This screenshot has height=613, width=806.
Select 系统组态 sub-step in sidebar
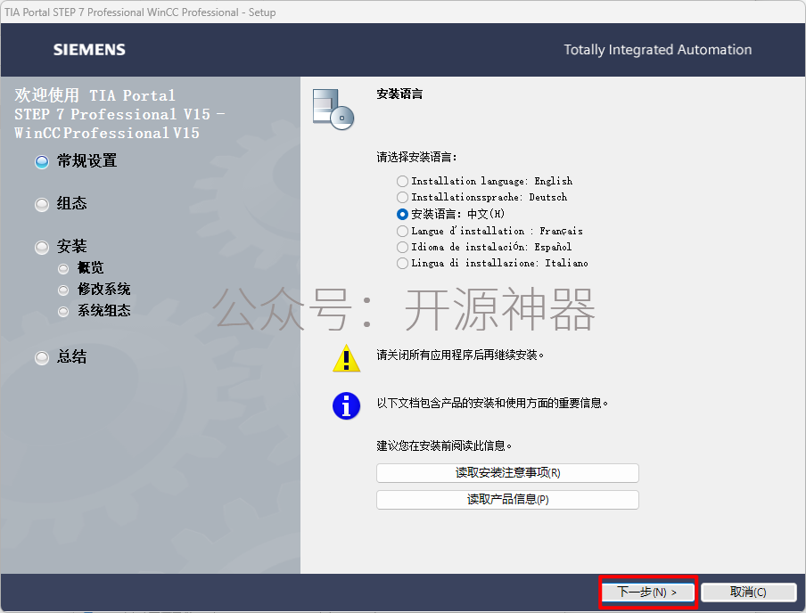(95, 311)
